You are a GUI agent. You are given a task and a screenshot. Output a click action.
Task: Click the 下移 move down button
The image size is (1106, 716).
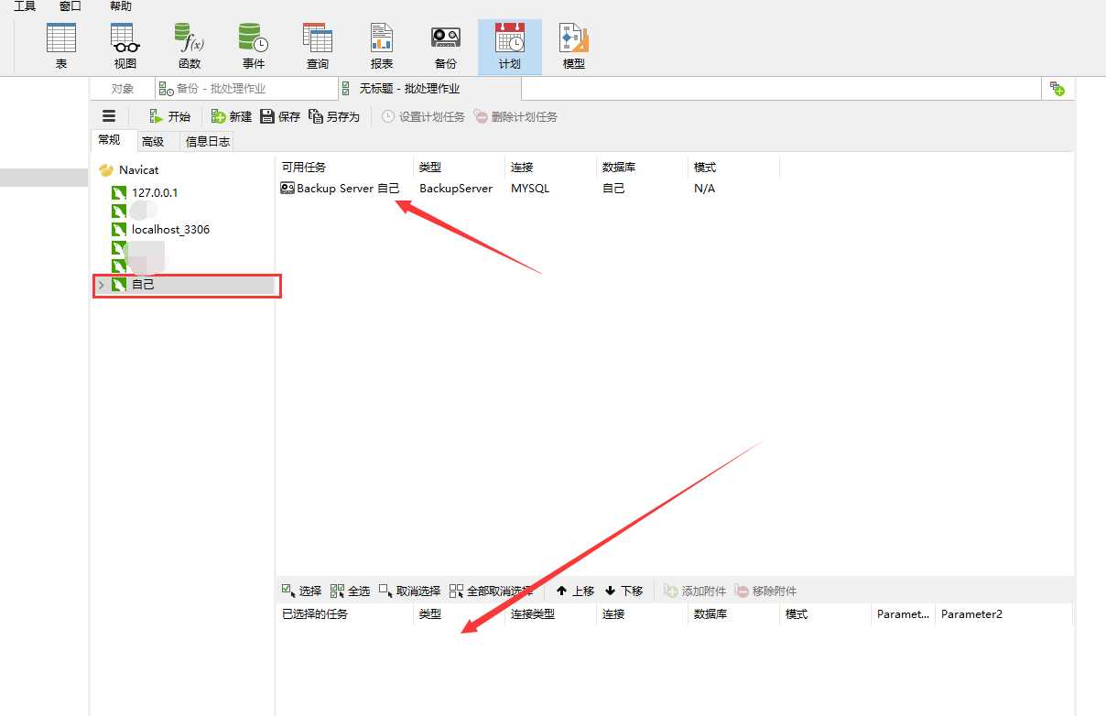click(623, 591)
